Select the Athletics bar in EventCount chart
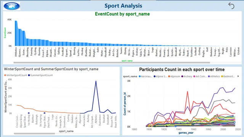This screenshot has width=244, height=137. click(16, 33)
